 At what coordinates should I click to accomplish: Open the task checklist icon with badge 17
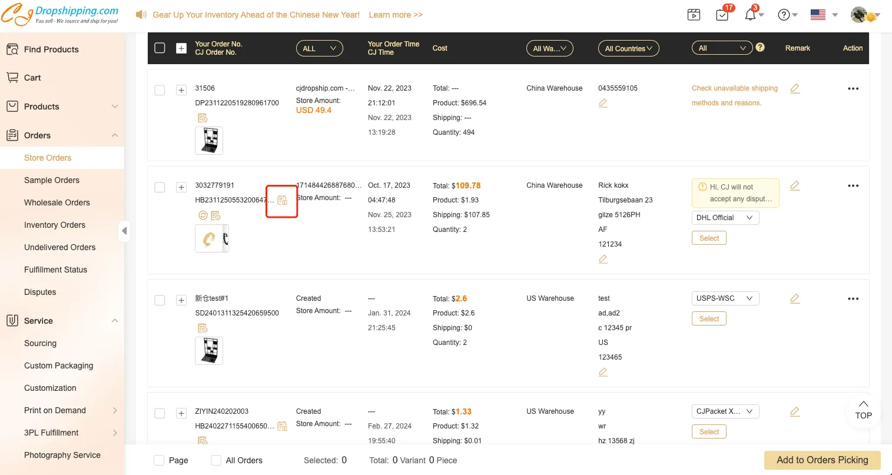coord(722,15)
